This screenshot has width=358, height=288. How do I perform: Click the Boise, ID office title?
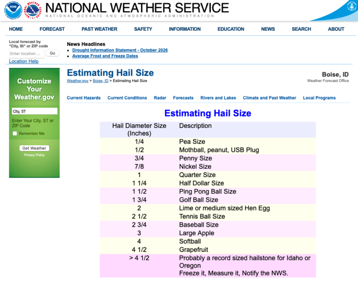[335, 75]
